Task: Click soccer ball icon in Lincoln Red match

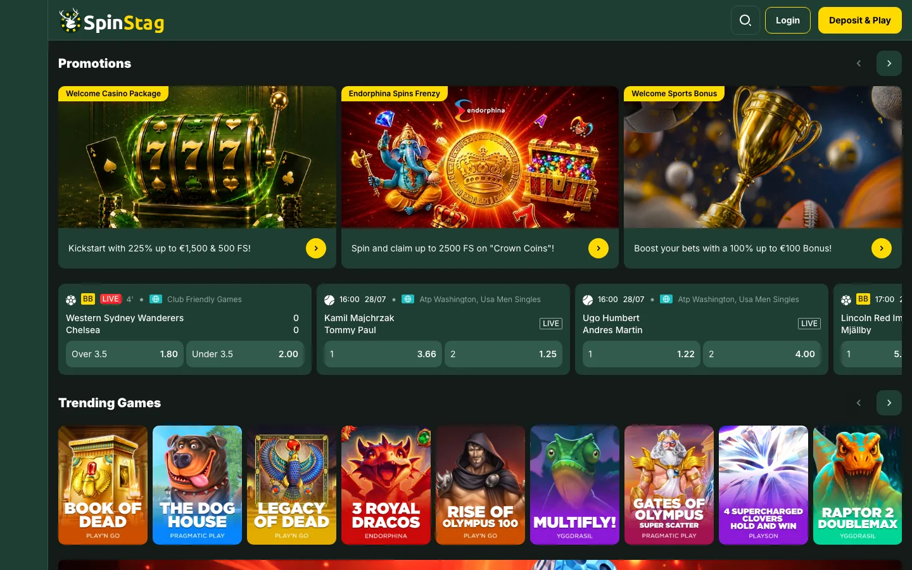Action: 846,300
